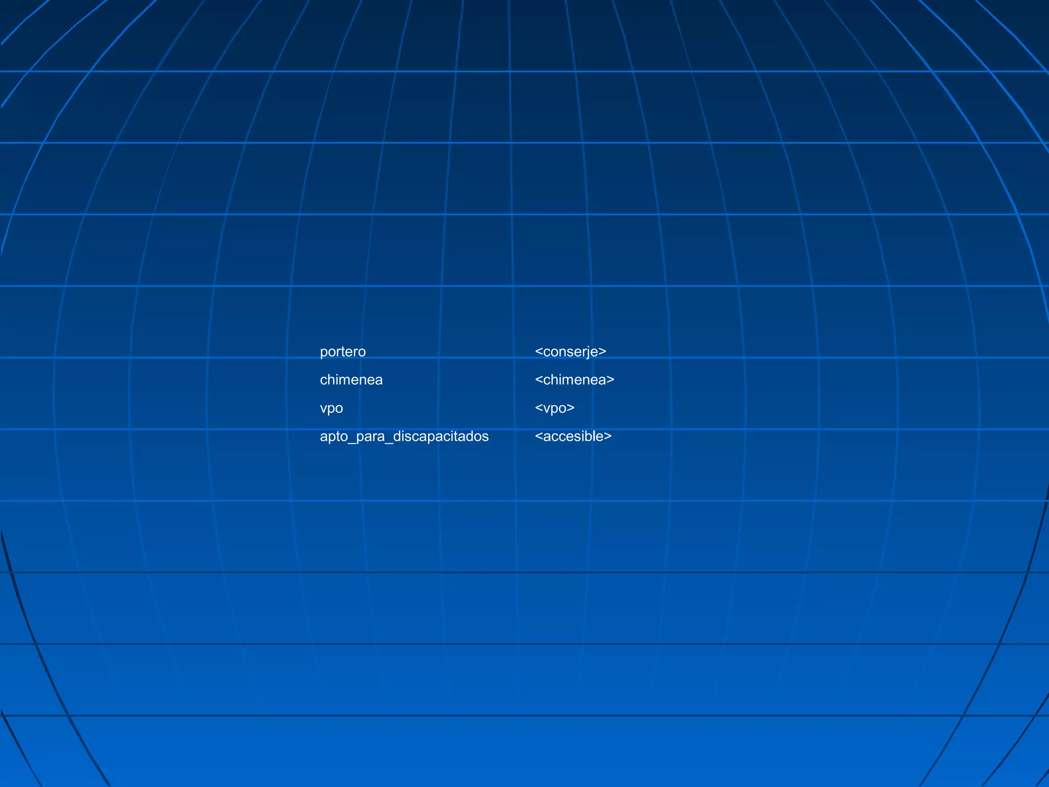Image resolution: width=1049 pixels, height=787 pixels.
Task: Click first underscore in apto_para_discapacitados
Action: pyautogui.click(x=351, y=442)
